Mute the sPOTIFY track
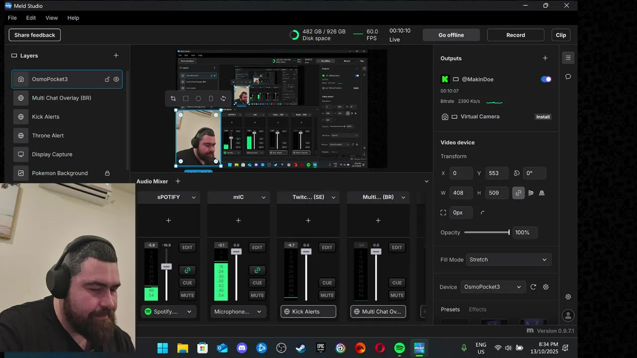637x358 pixels. pos(187,295)
